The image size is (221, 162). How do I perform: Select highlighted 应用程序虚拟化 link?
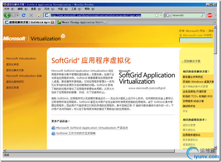(192, 135)
